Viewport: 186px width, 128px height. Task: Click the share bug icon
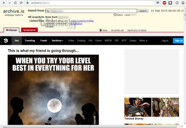pyautogui.click(x=101, y=30)
